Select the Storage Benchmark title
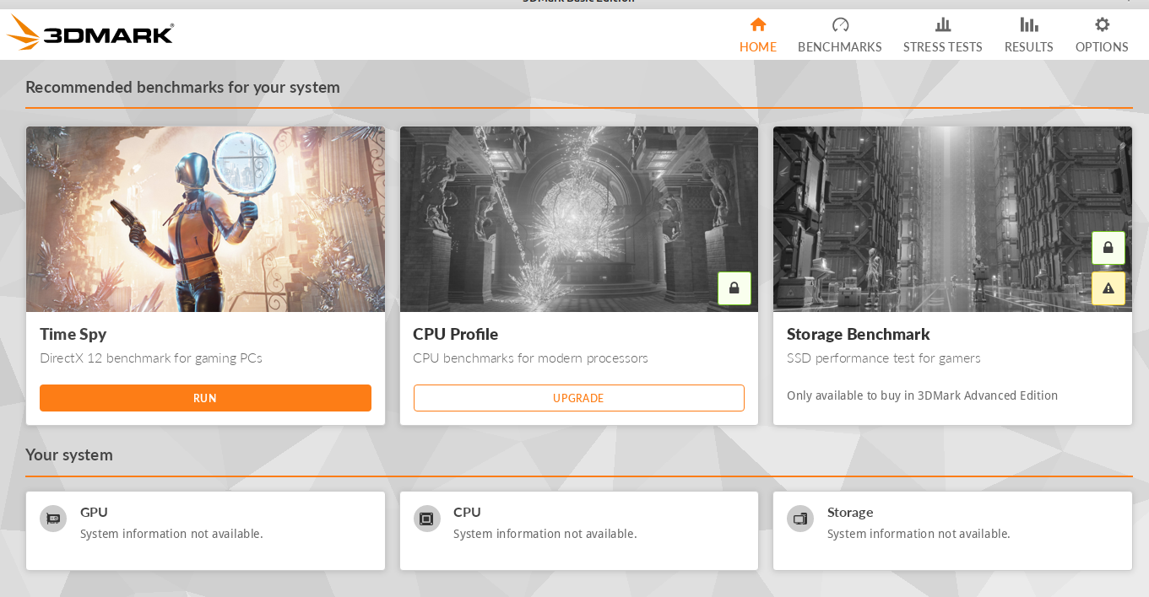 pyautogui.click(x=859, y=334)
